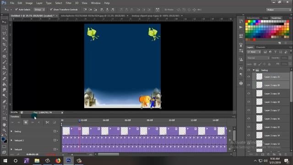Viewport: 293px width, 165px height.
Task: Select the Zoom tool in toolbox
Action: point(4,130)
